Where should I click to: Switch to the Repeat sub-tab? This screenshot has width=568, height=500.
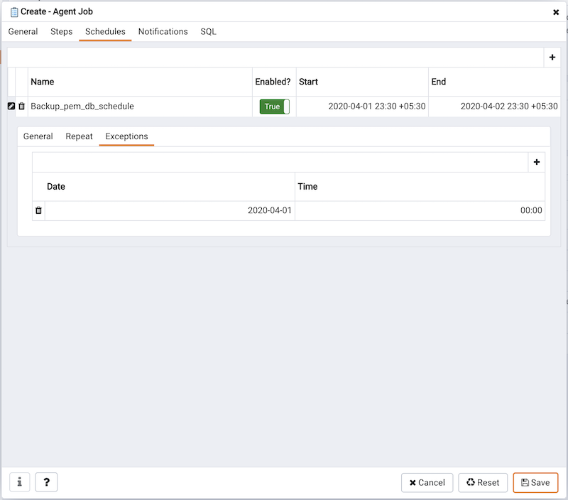79,136
